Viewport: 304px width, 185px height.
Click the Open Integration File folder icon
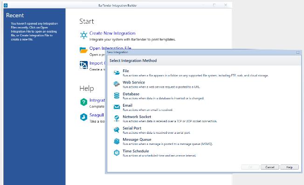[x=83, y=50]
